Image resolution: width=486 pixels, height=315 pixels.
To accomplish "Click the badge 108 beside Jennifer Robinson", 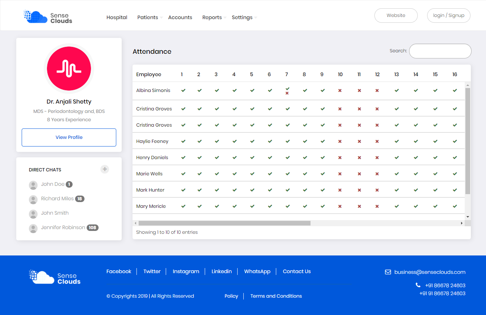I will pos(92,228).
